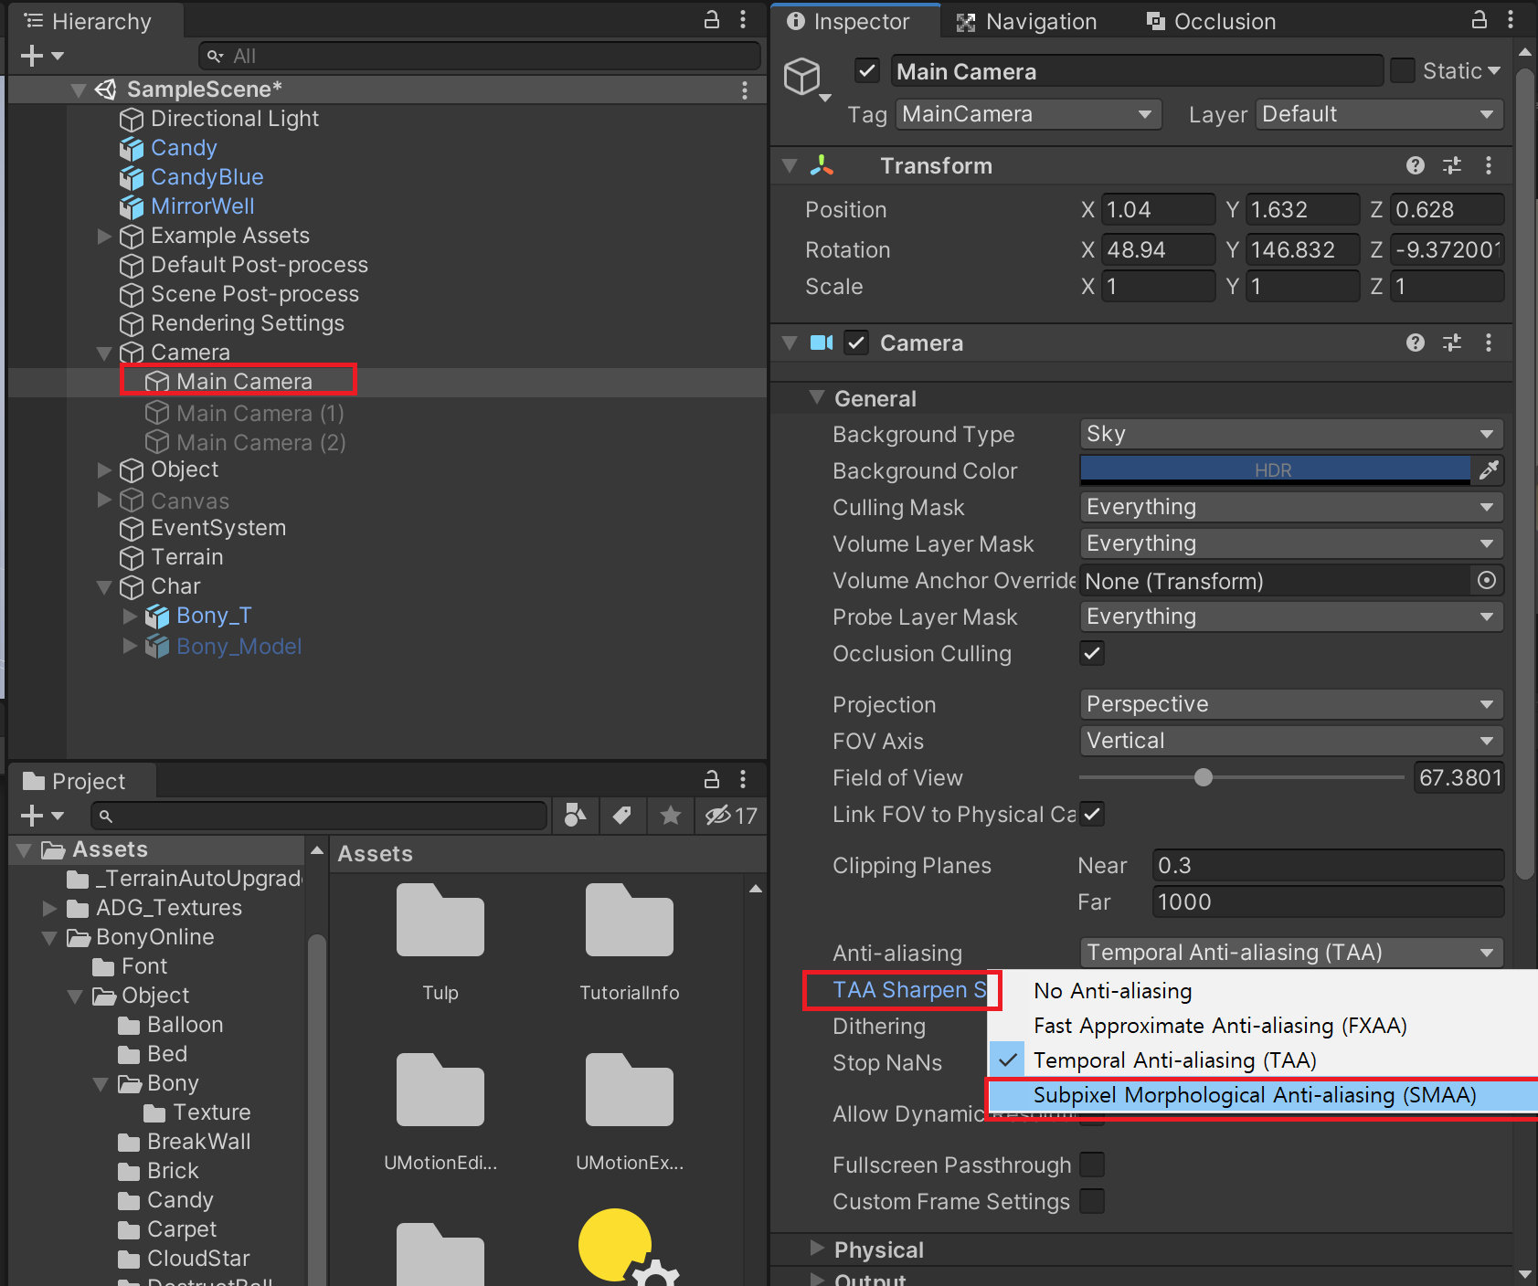
Task: Click the Main Camera name field
Action: pos(1136,71)
